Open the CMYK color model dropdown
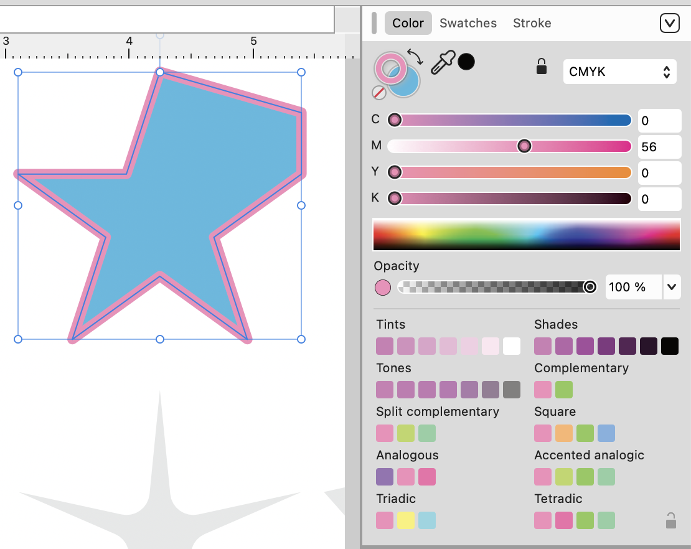691x549 pixels. click(x=619, y=72)
